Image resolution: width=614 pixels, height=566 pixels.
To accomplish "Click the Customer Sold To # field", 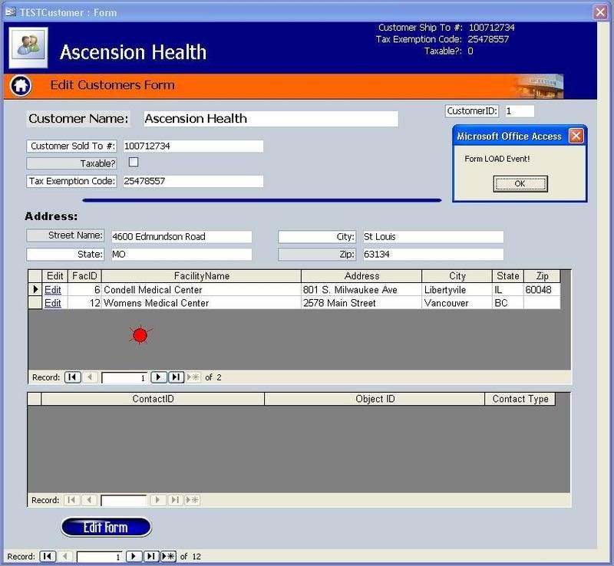I will coord(193,146).
